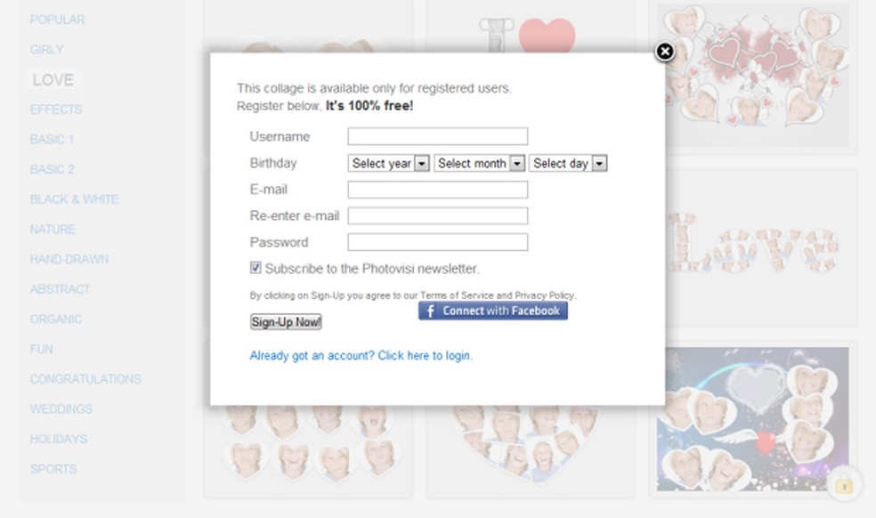Focus the E-mail text field
The height and width of the screenshot is (518, 876).
437,190
